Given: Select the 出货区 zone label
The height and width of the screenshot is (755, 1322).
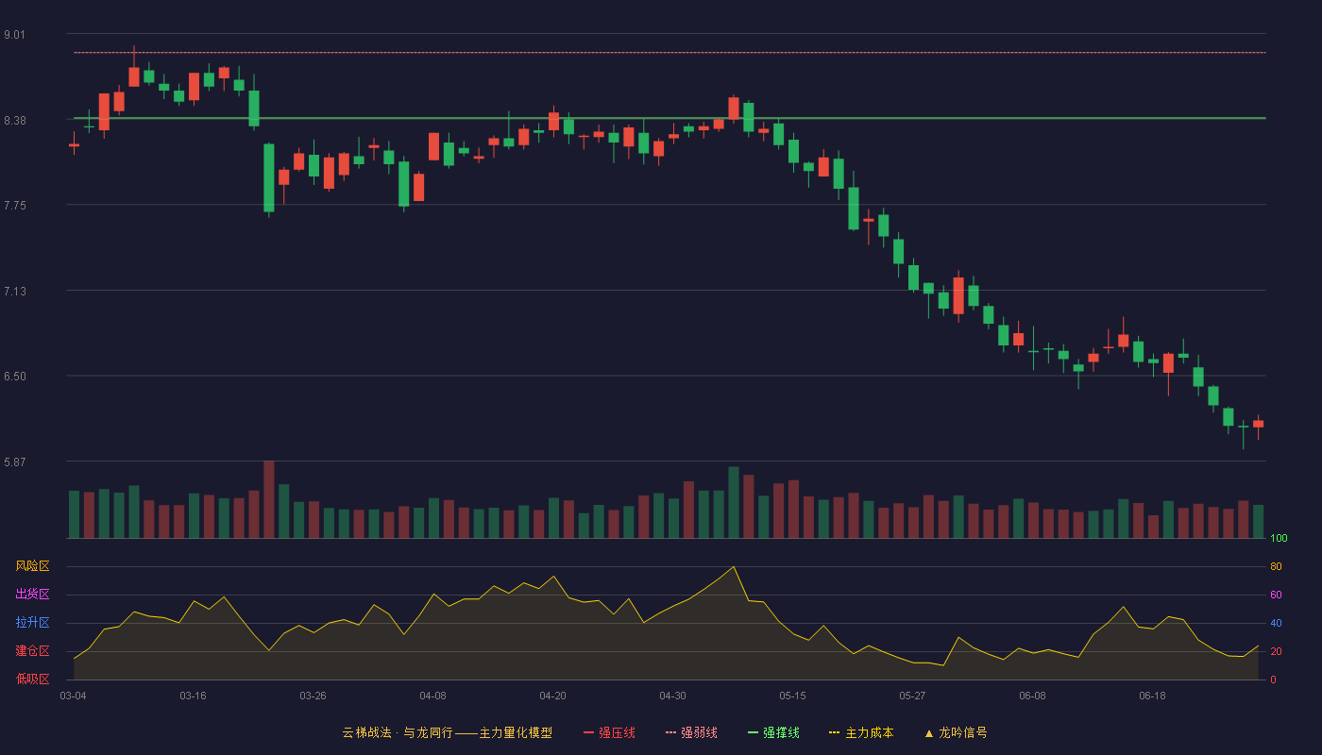Looking at the screenshot, I should pos(32,595).
